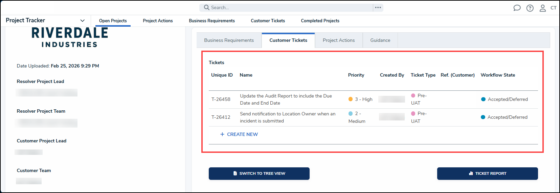Click the Created By column header
560x193 pixels.
392,75
